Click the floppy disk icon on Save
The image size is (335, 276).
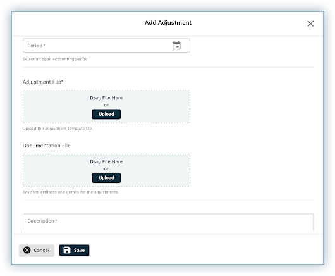[67, 250]
